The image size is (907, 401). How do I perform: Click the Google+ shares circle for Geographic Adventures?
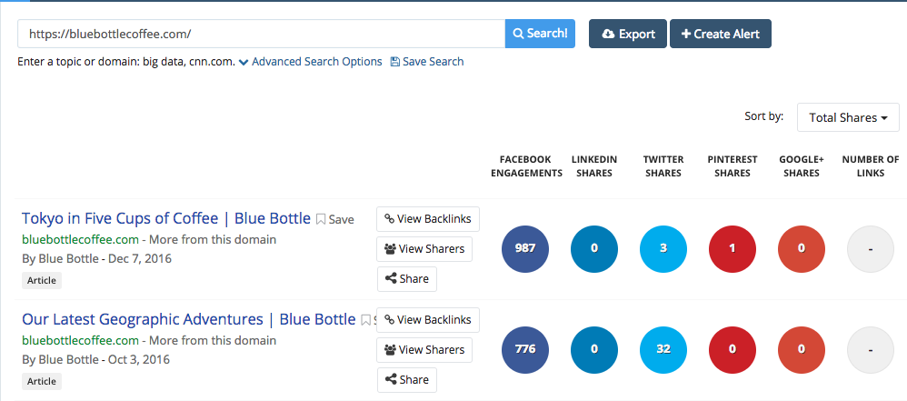[x=802, y=349]
